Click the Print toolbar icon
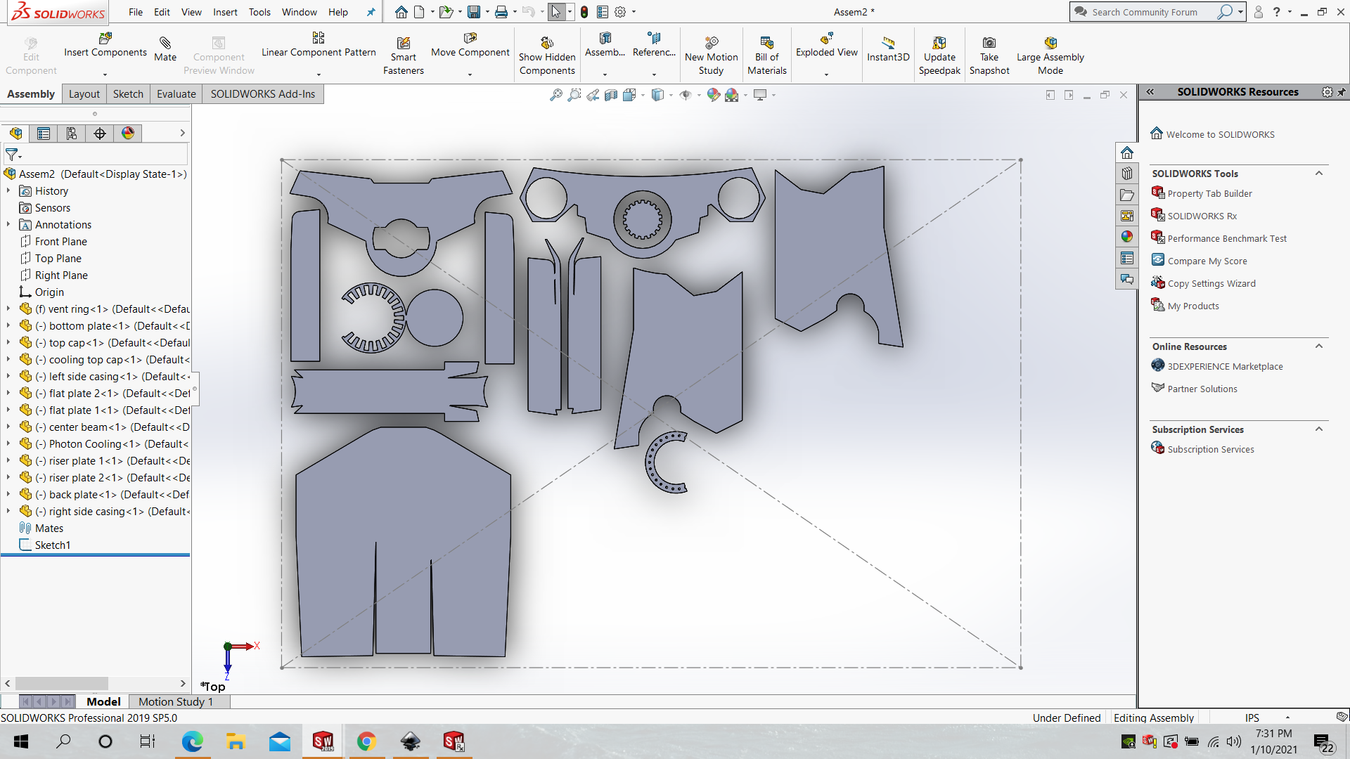 coord(501,12)
